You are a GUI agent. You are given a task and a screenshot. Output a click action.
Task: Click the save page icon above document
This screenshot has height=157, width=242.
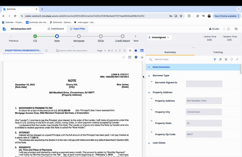tap(142, 57)
